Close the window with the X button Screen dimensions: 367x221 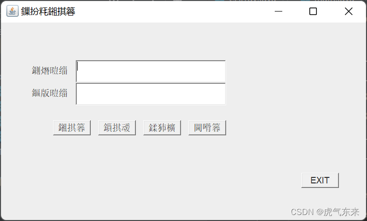coord(348,11)
